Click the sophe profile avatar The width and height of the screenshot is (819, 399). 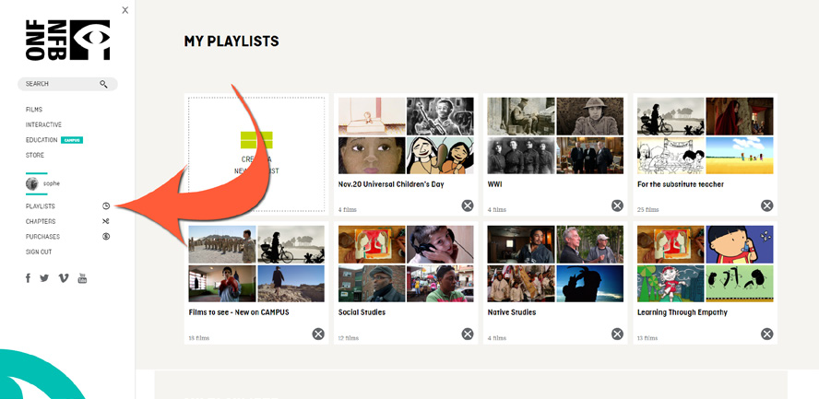coord(32,183)
